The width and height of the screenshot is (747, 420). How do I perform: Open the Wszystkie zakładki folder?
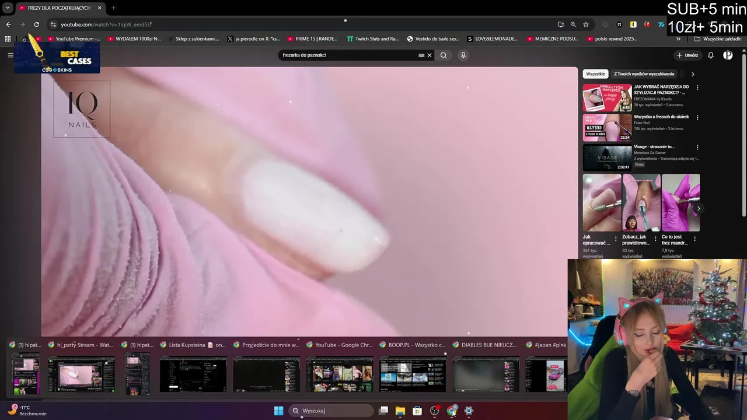[x=718, y=39]
